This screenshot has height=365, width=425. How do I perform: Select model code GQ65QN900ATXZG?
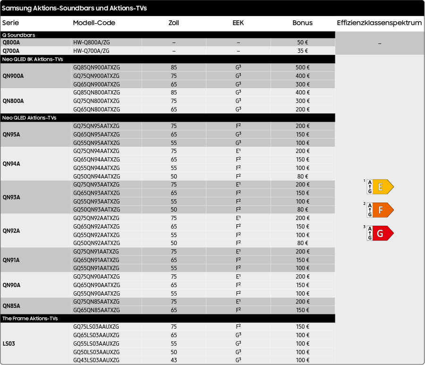pos(96,84)
